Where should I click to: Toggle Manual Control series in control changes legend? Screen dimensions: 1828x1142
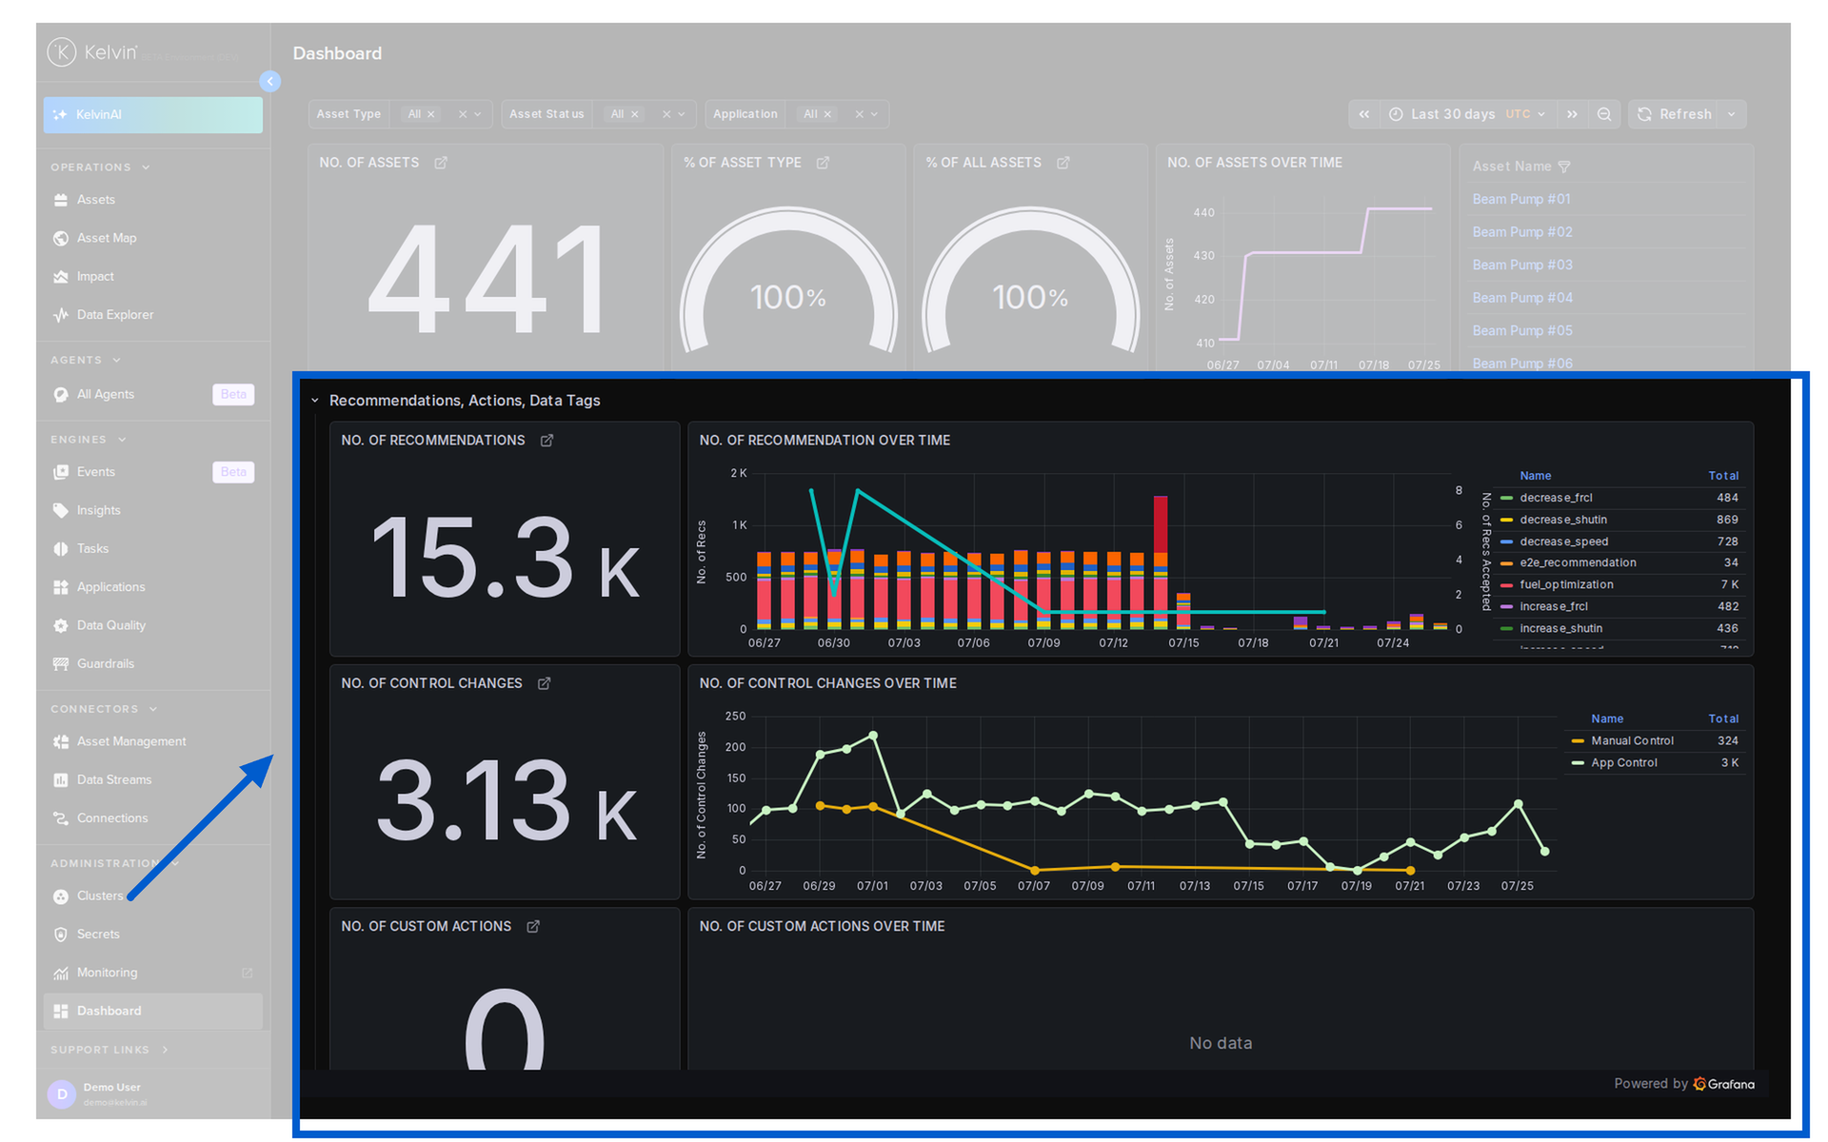(x=1632, y=740)
